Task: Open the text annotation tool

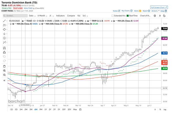Action: 4,25
